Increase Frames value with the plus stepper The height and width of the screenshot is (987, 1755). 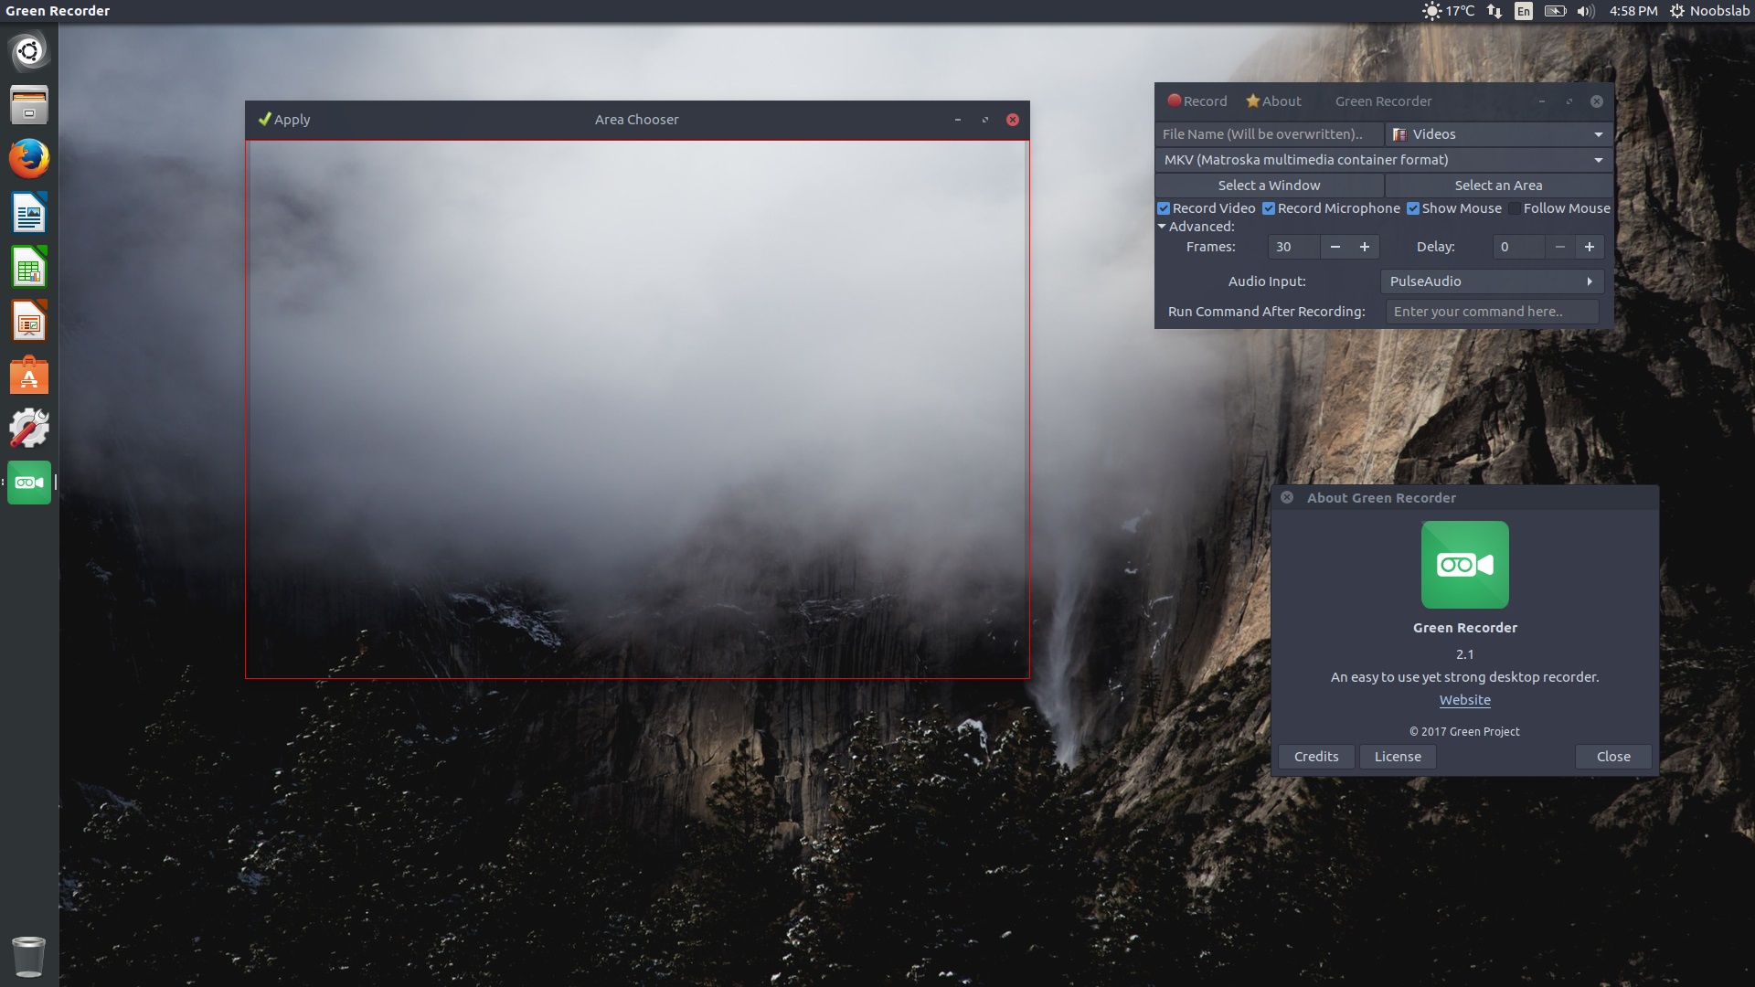pos(1364,247)
